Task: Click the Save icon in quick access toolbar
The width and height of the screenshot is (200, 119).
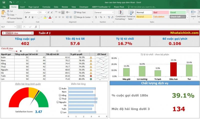Action: click(x=3, y=2)
